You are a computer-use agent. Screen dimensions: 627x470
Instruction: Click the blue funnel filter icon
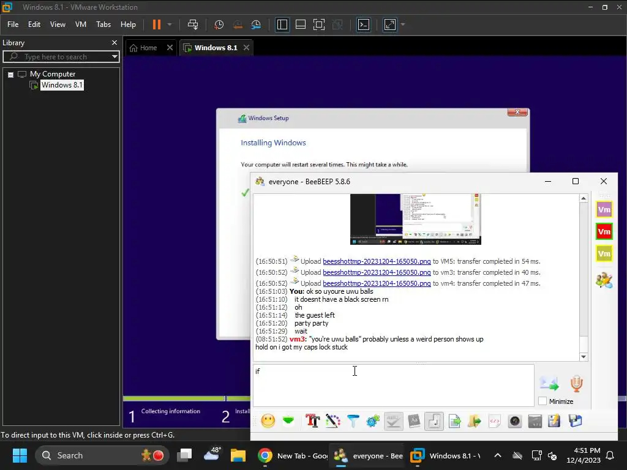click(353, 421)
